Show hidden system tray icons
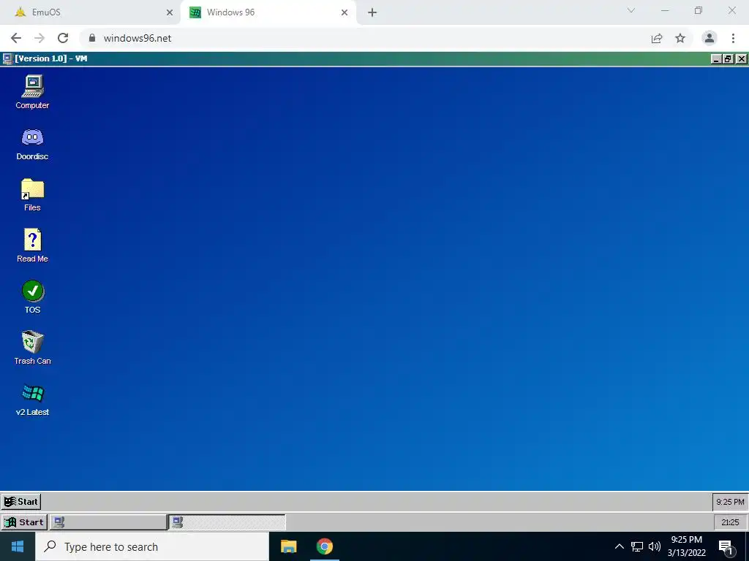 coord(619,546)
